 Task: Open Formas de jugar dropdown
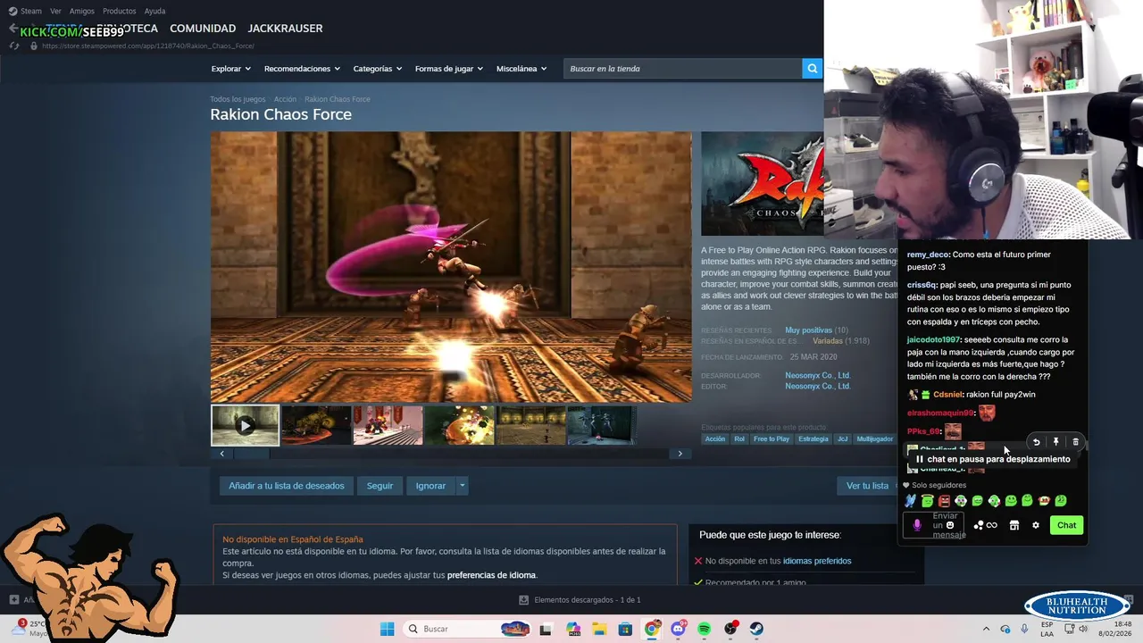click(448, 69)
